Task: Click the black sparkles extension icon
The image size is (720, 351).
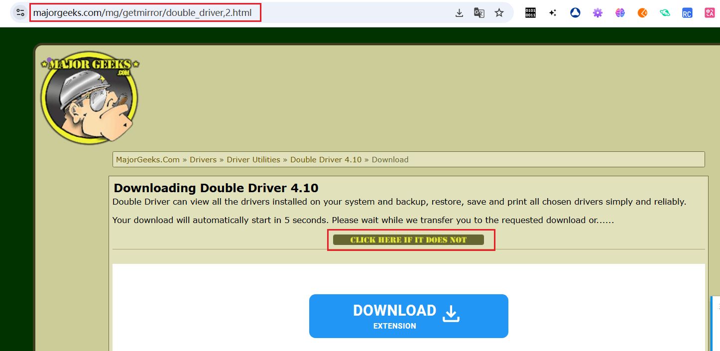Action: coord(553,13)
